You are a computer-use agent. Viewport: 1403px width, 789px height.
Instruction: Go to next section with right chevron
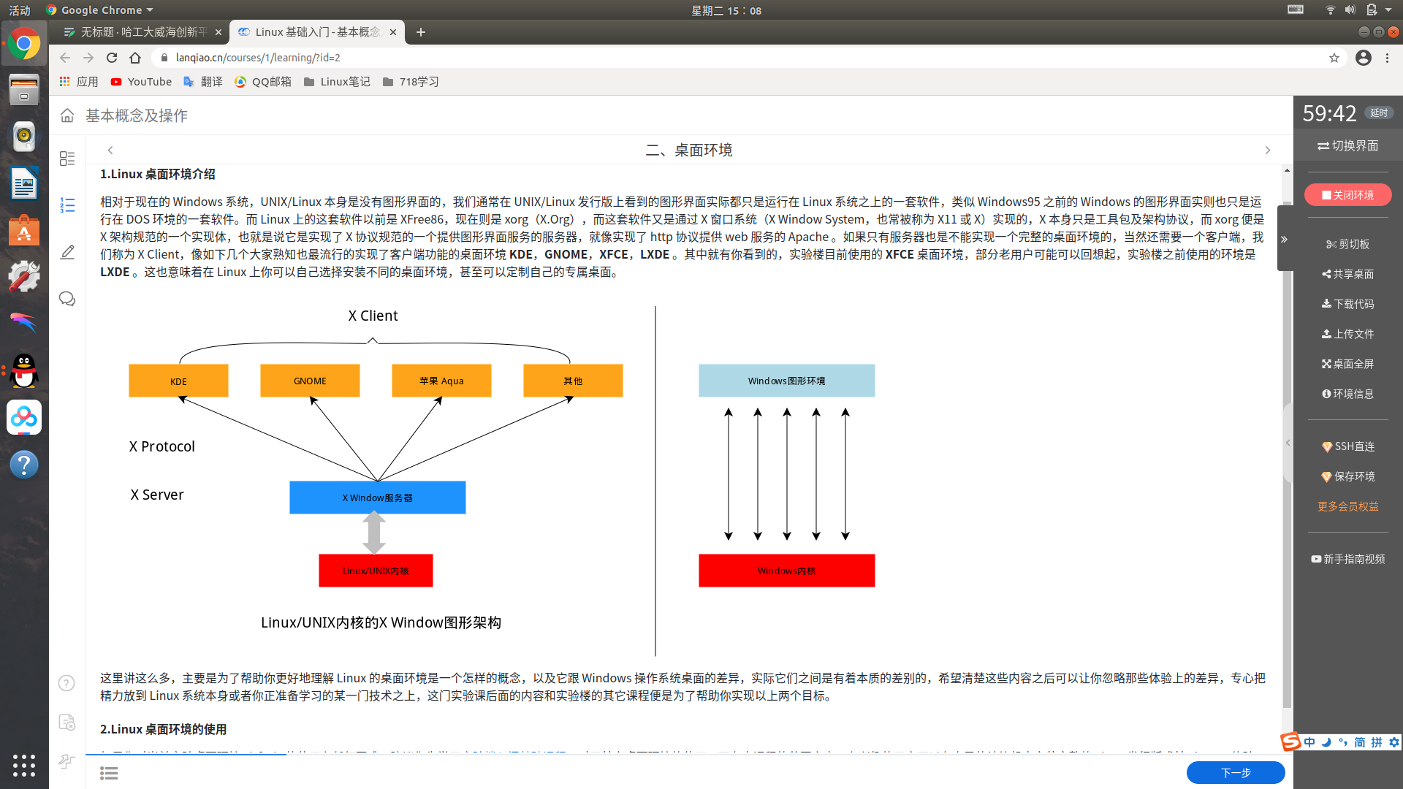1268,150
